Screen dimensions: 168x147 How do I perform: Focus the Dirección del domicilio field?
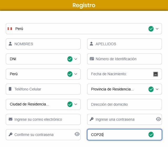click(124, 104)
